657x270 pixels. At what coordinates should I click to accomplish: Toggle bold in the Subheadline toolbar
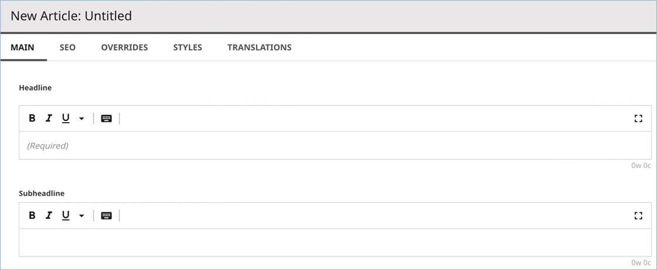point(32,215)
